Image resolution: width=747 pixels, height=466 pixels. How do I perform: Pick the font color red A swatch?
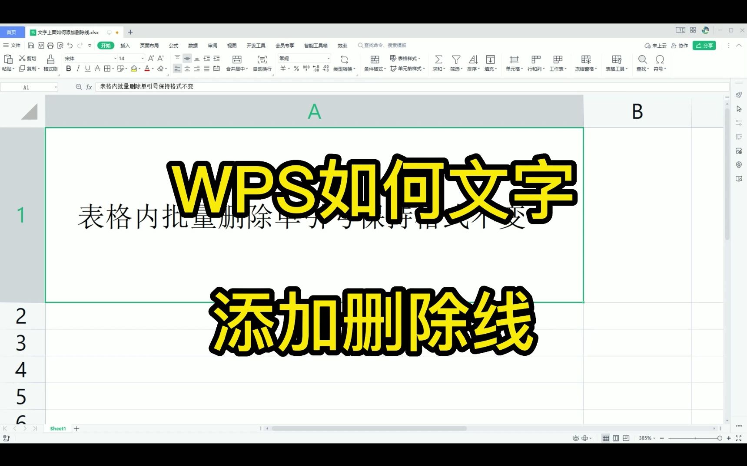[x=147, y=69]
